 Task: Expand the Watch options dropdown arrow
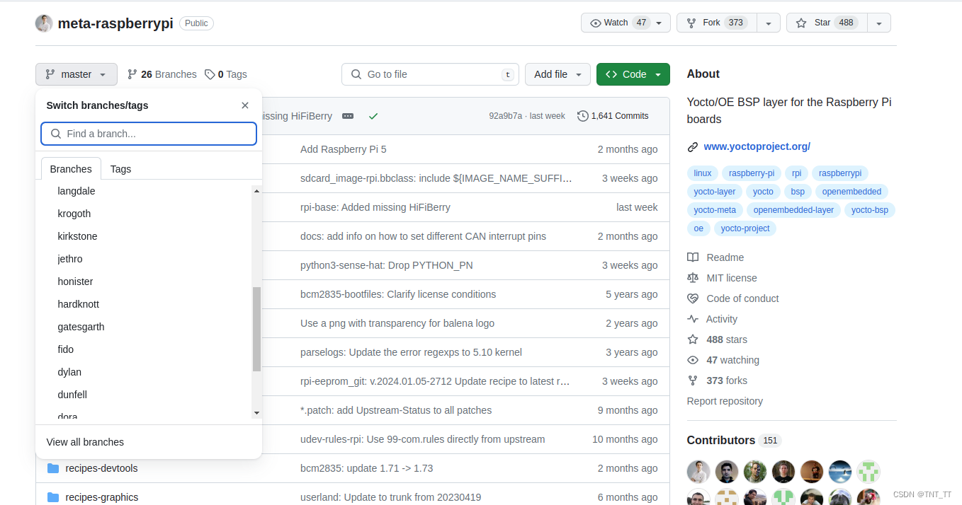(x=659, y=23)
